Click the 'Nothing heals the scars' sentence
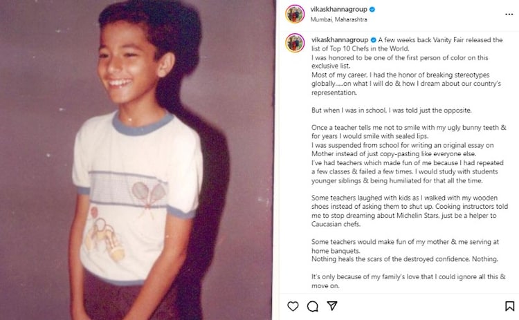 coord(405,259)
